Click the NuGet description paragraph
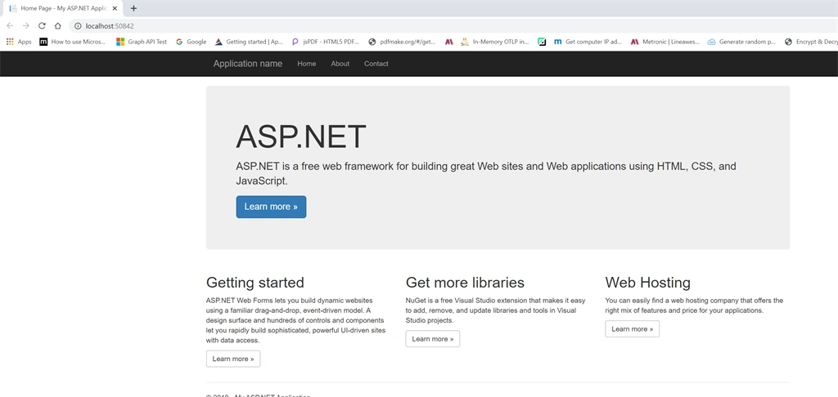This screenshot has height=397, width=838. tap(495, 310)
